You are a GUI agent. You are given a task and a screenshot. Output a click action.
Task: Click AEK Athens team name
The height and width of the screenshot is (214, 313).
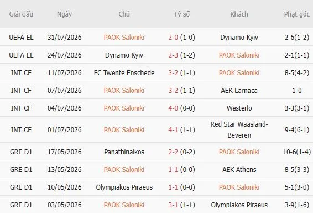(239, 169)
